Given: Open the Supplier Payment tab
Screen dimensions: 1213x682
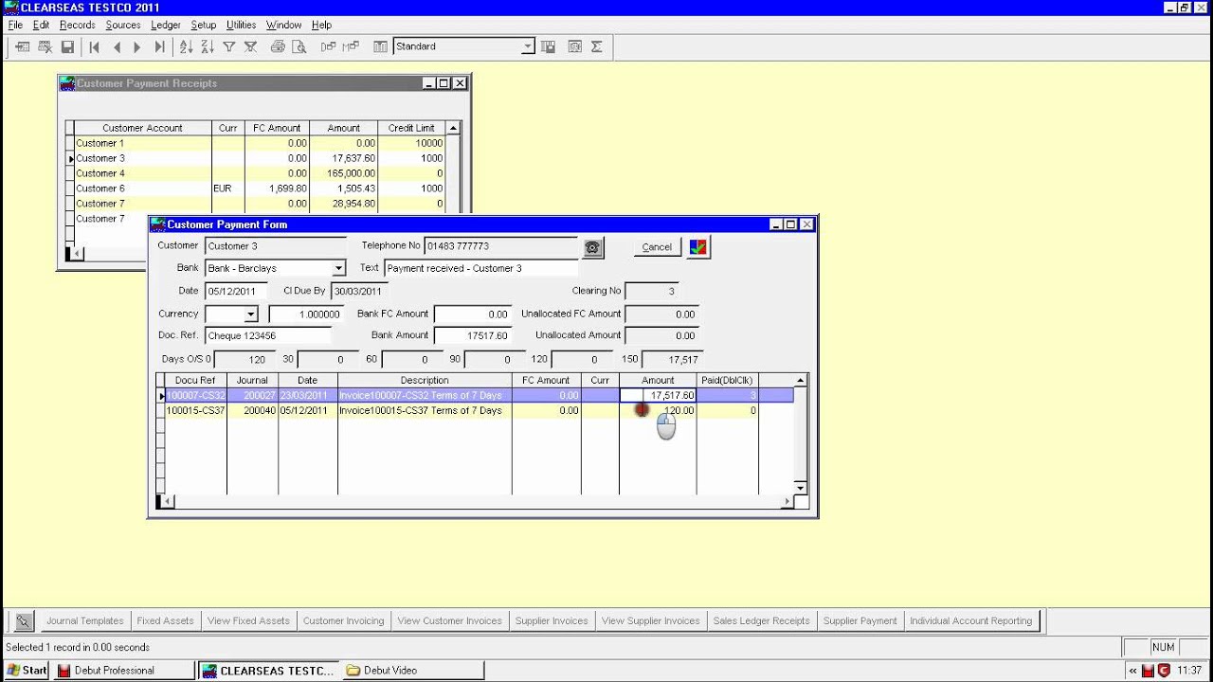Looking at the screenshot, I should (860, 621).
